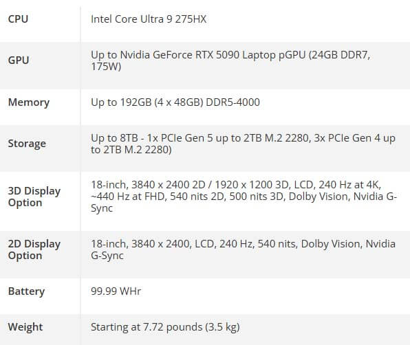
Task: Select the 99.99 WHr battery value
Action: point(116,291)
